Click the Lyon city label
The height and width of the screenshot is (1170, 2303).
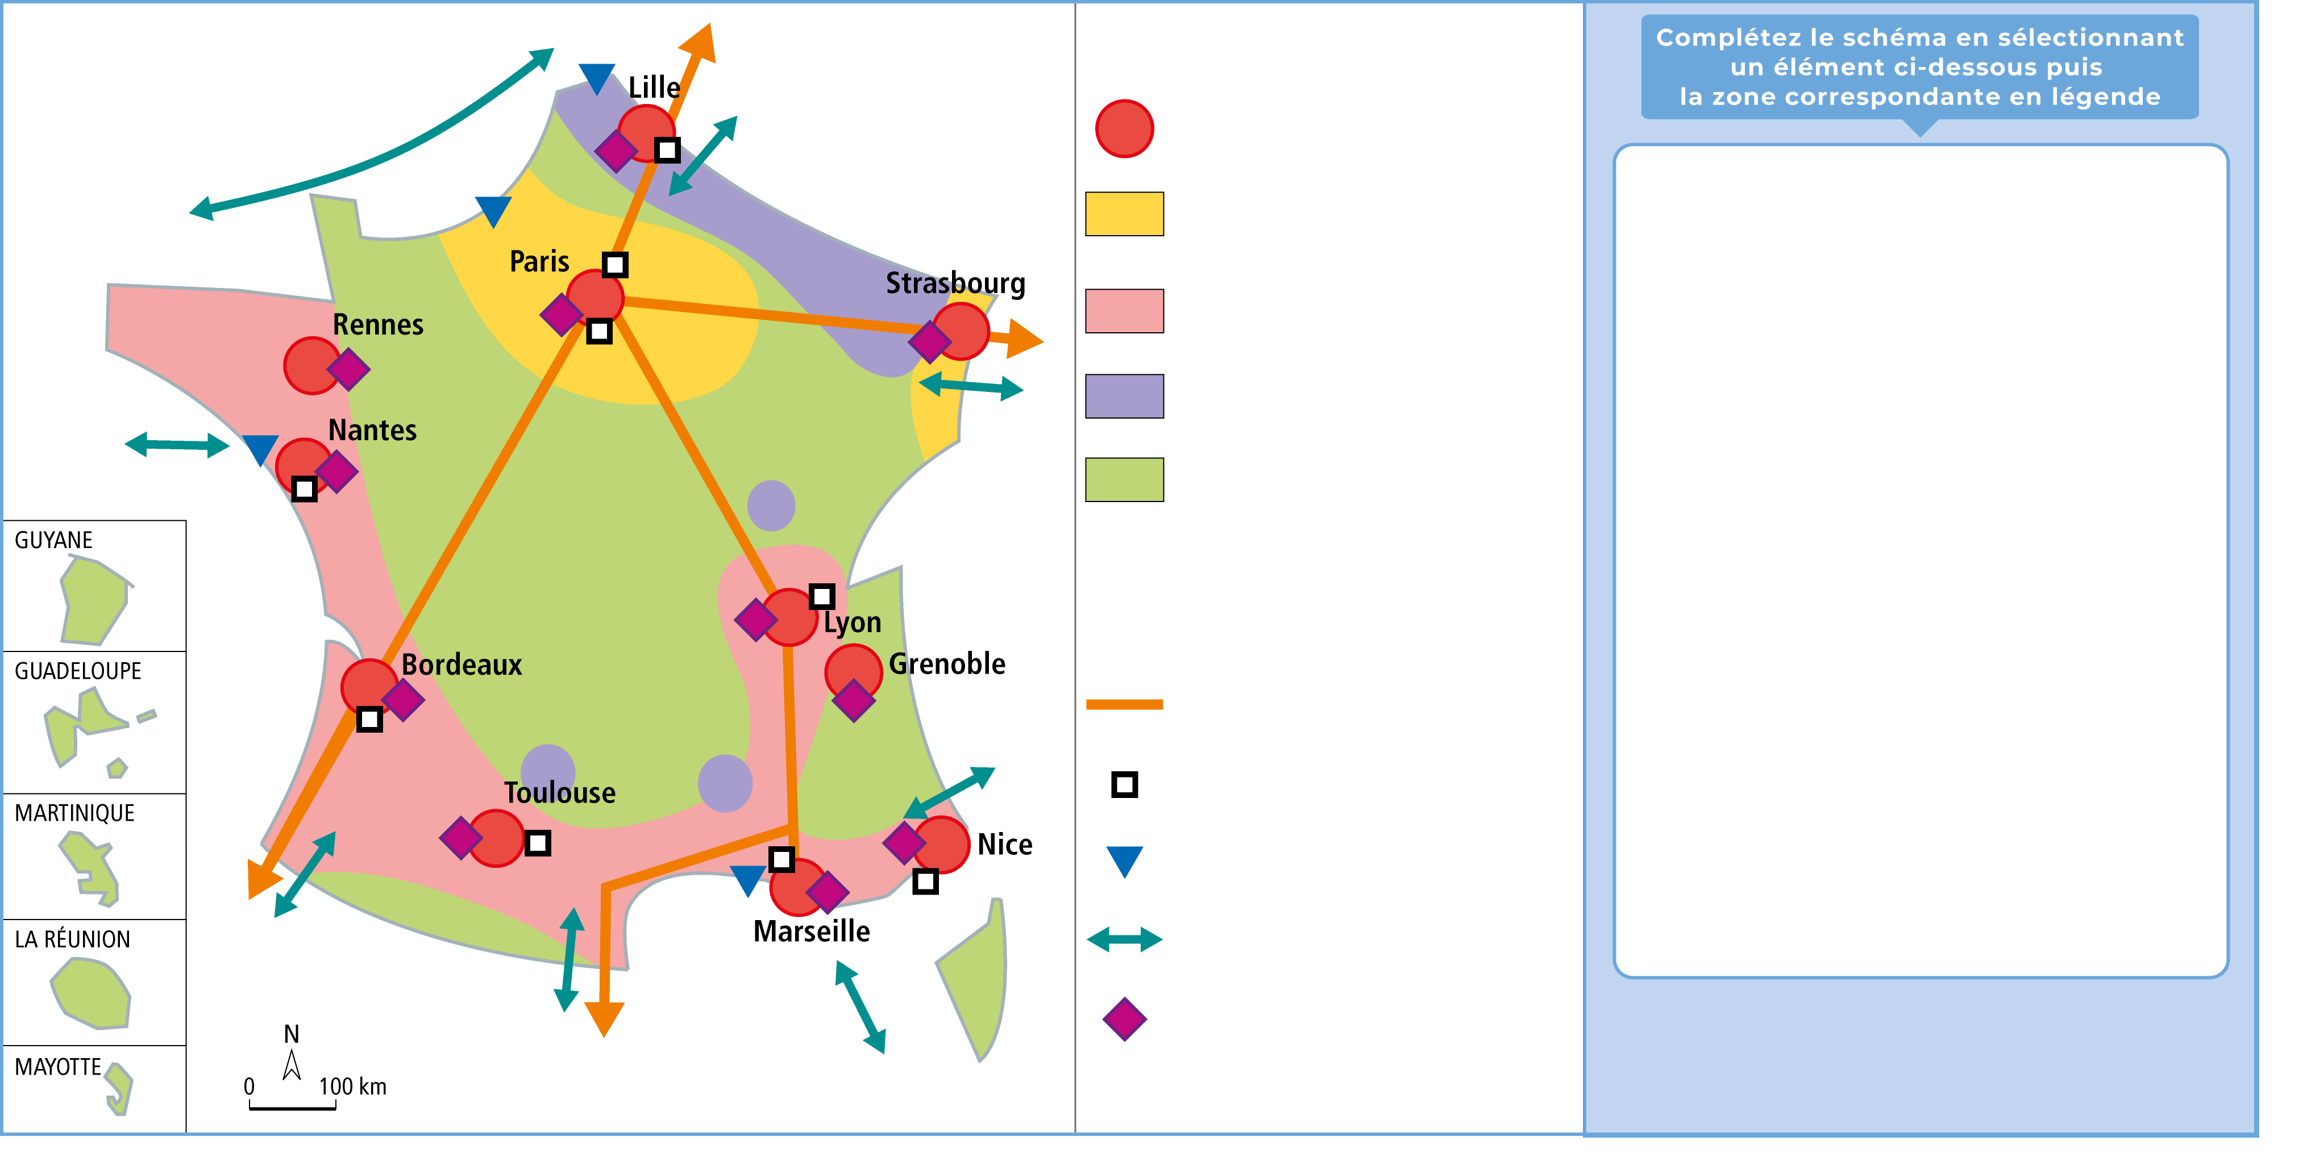[x=852, y=622]
